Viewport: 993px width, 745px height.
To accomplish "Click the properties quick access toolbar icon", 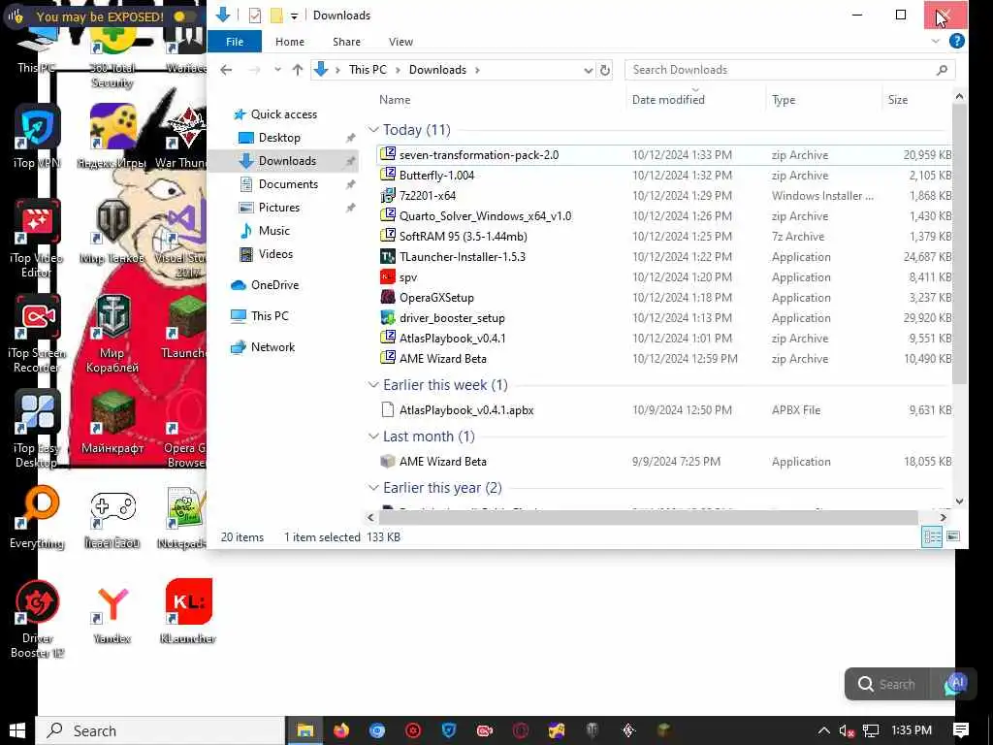I will click(x=255, y=16).
